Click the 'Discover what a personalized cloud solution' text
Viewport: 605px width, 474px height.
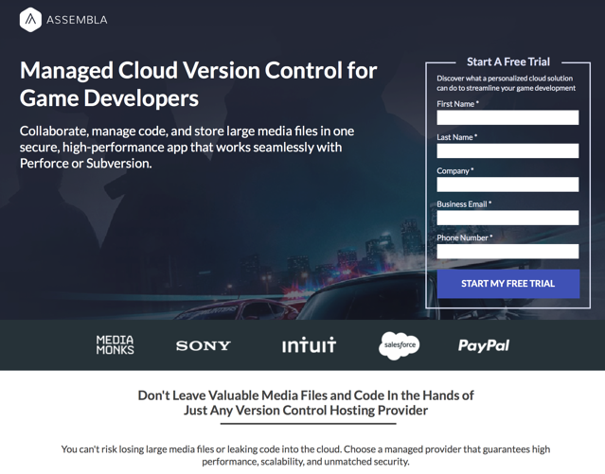507,83
